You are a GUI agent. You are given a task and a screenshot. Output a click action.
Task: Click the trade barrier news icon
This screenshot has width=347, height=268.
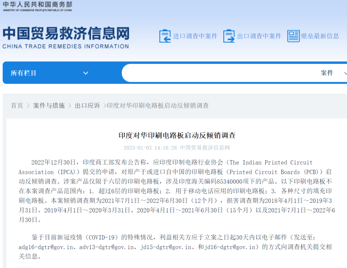tap(293, 36)
